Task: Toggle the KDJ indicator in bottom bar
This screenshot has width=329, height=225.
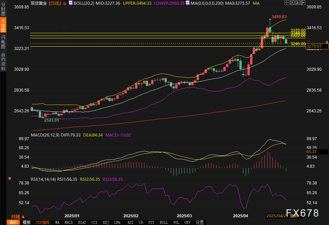Action: [106, 222]
